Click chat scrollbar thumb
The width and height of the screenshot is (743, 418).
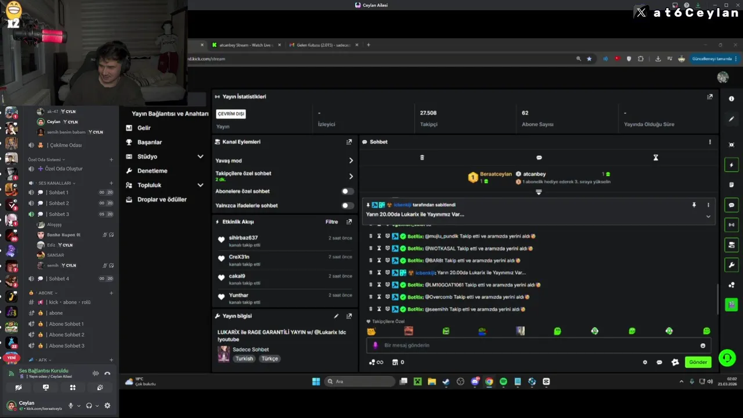718,300
